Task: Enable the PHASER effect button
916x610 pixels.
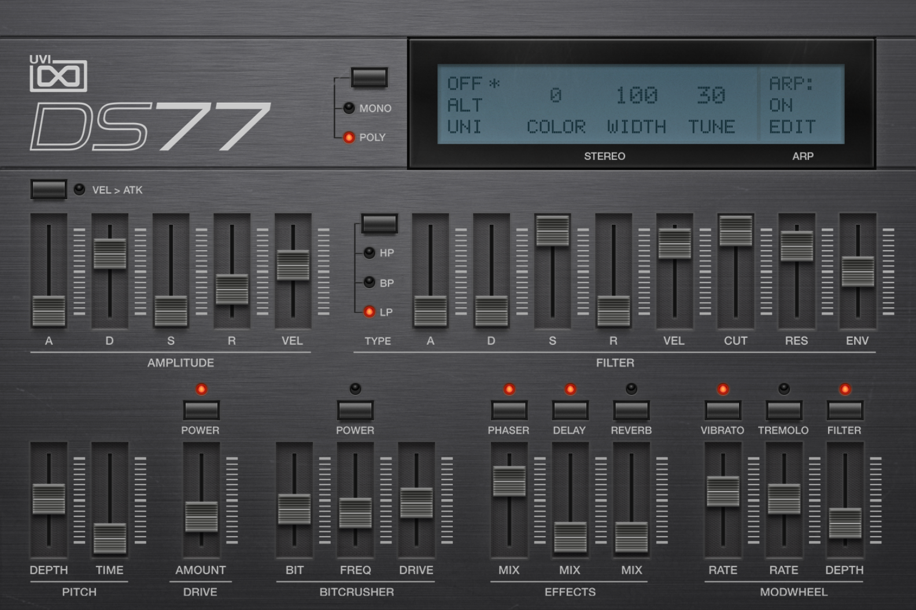Action: (509, 411)
